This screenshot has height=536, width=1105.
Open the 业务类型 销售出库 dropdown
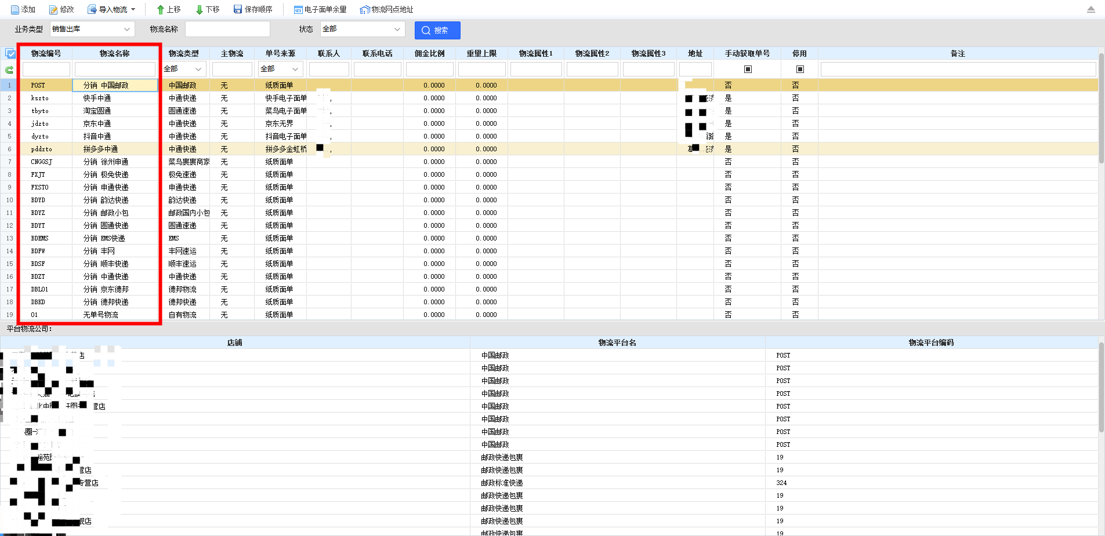click(92, 29)
